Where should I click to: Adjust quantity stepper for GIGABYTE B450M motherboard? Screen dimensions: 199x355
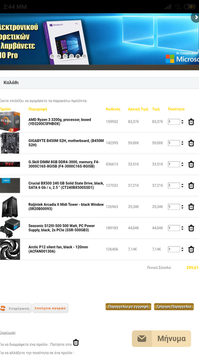[182, 143]
